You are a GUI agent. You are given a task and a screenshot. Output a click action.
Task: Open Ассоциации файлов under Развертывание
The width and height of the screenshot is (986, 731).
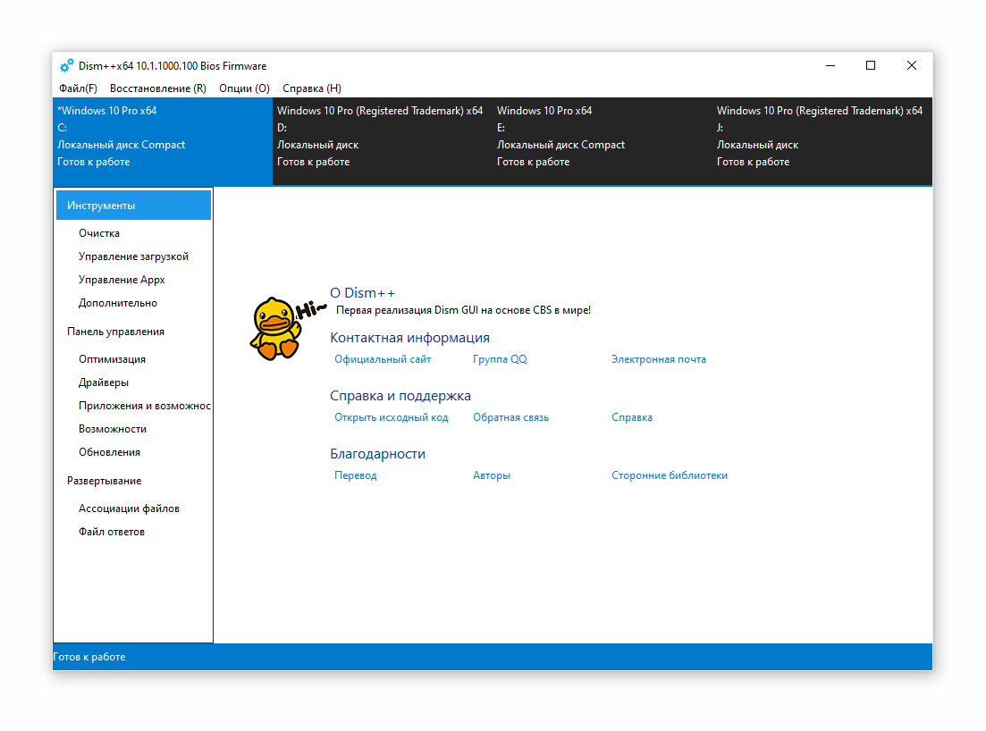[128, 508]
